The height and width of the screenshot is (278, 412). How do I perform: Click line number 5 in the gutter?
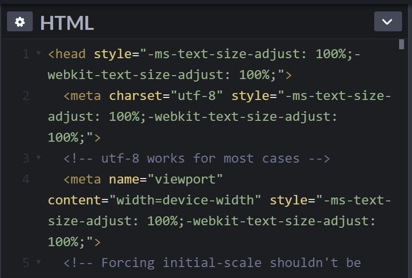click(26, 263)
